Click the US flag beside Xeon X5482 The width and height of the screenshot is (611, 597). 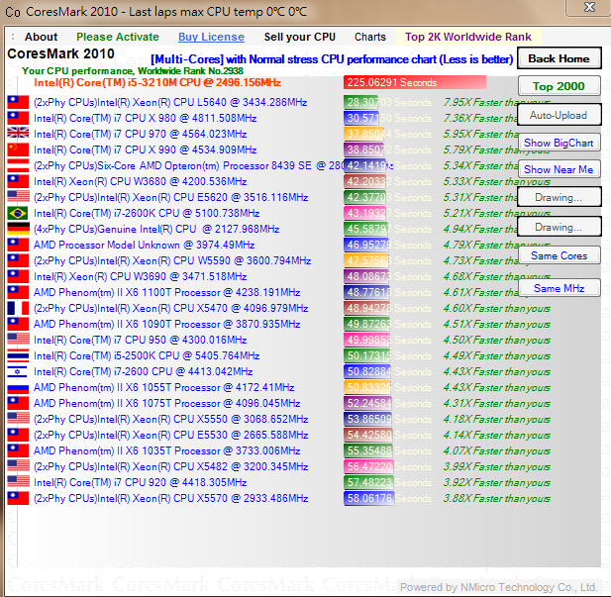tap(18, 466)
